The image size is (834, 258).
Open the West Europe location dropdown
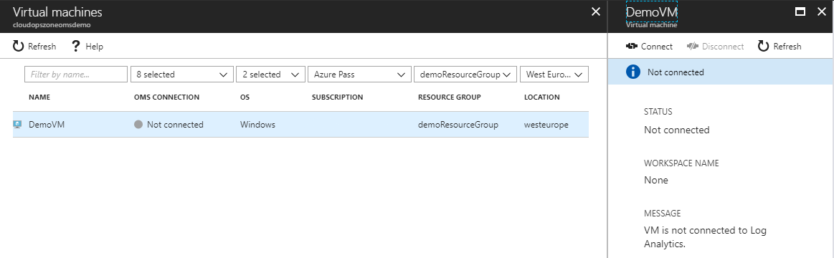(554, 75)
